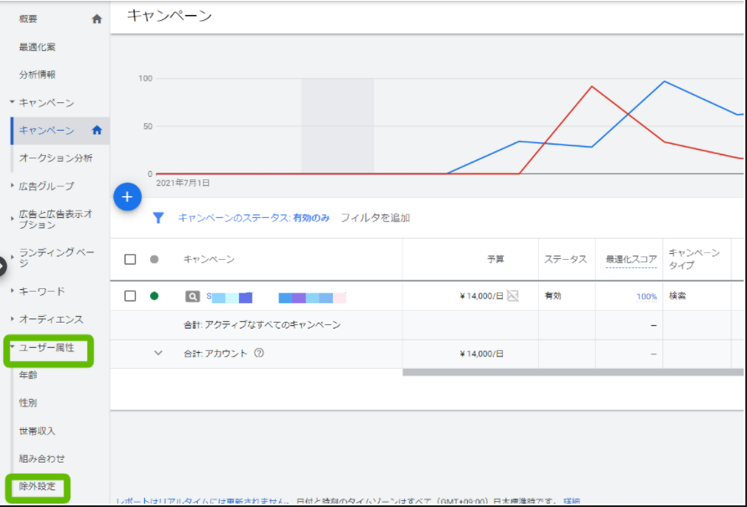Open 除外設定 in the sidebar
Image resolution: width=747 pixels, height=507 pixels.
(37, 487)
